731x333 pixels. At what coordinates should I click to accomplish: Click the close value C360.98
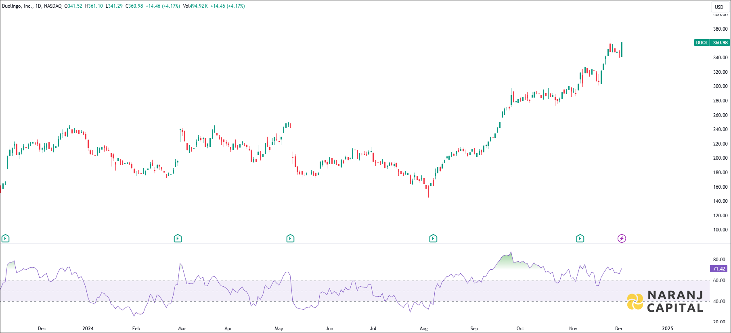134,6
